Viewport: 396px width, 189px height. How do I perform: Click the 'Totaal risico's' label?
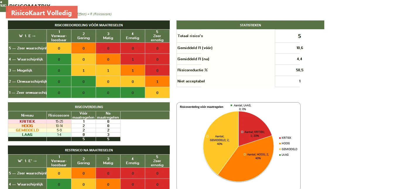point(190,36)
